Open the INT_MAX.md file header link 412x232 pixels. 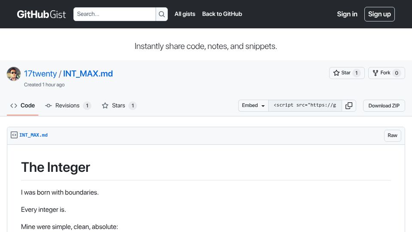point(33,135)
